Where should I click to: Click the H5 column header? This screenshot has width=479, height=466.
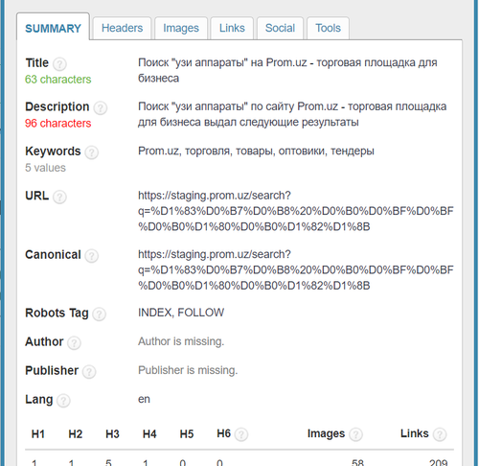tap(187, 434)
